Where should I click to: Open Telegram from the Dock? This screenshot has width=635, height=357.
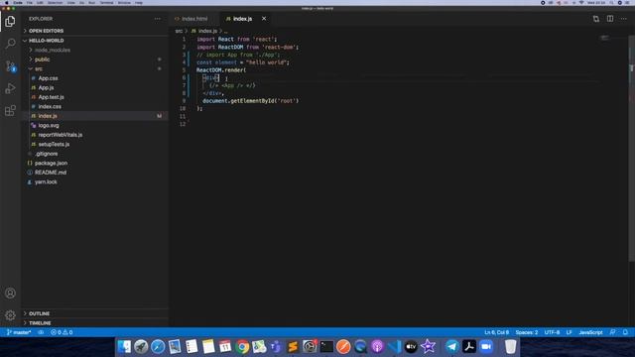[x=452, y=346]
